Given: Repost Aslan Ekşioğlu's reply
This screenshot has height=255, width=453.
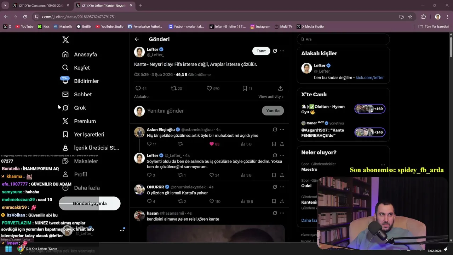Looking at the screenshot, I should [x=180, y=144].
